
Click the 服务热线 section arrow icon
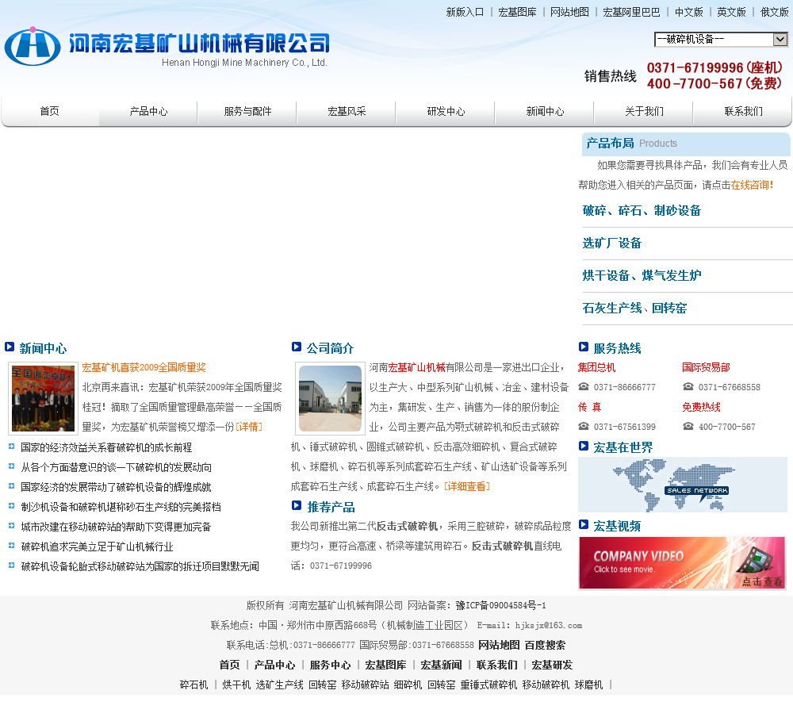click(584, 347)
